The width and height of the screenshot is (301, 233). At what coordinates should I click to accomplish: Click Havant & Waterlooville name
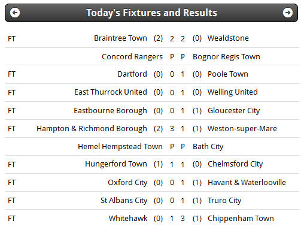[247, 183]
